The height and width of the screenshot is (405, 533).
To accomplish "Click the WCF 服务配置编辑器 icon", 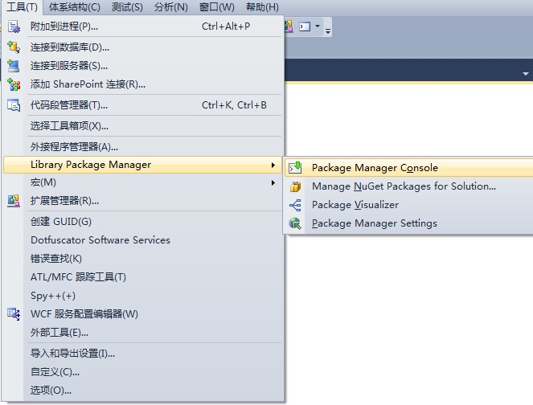I will click(14, 314).
